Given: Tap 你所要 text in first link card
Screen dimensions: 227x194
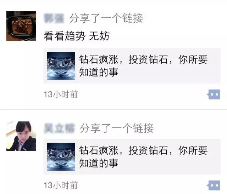Looking at the screenshot, I should (193, 59).
